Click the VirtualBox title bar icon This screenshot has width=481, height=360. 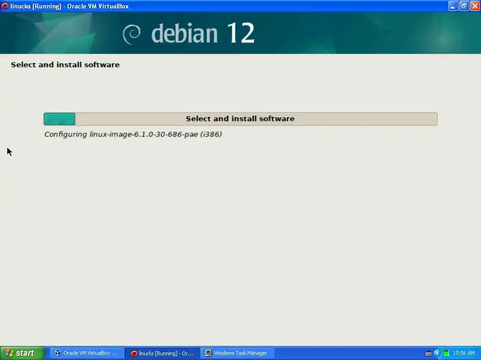click(x=5, y=6)
